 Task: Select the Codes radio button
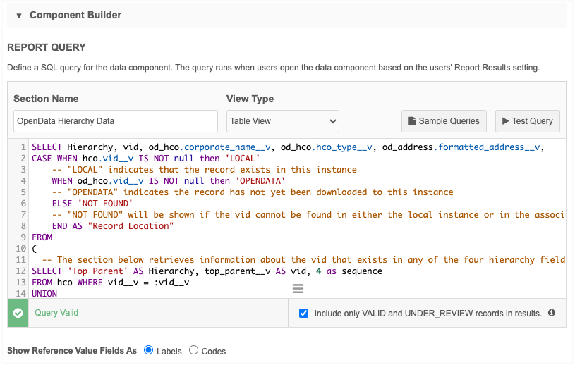click(194, 350)
